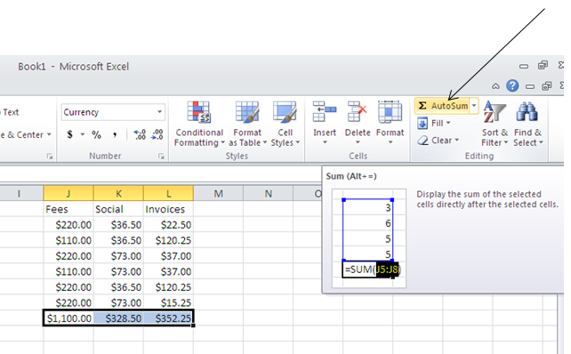Expand the Cell Styles dropdown arrow
Viewport: 571px width, 354px height.
click(x=298, y=143)
